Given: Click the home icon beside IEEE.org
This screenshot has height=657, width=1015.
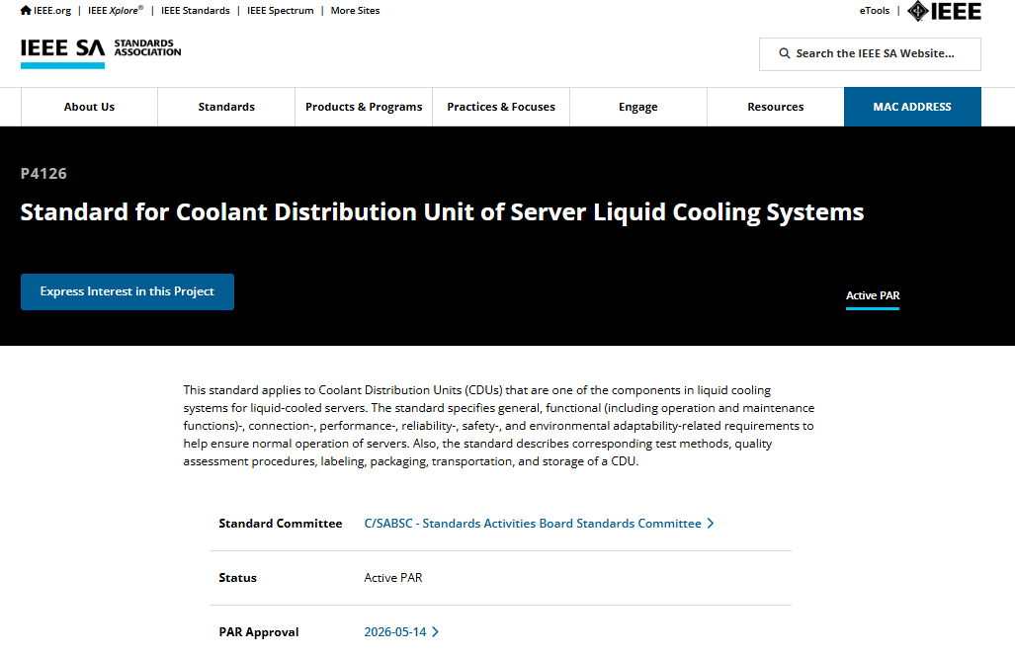Looking at the screenshot, I should pos(26,10).
